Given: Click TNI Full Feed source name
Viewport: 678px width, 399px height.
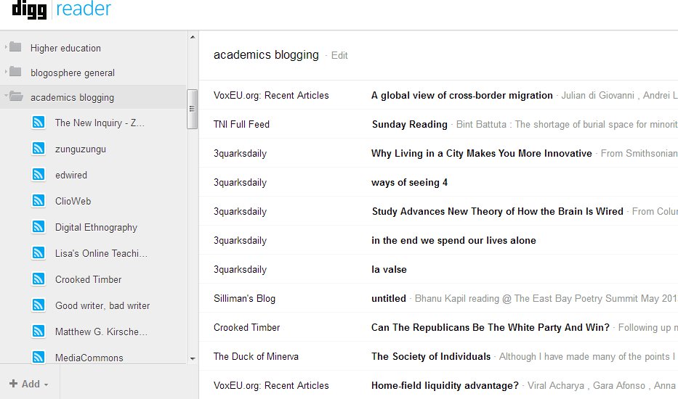Looking at the screenshot, I should pyautogui.click(x=241, y=124).
